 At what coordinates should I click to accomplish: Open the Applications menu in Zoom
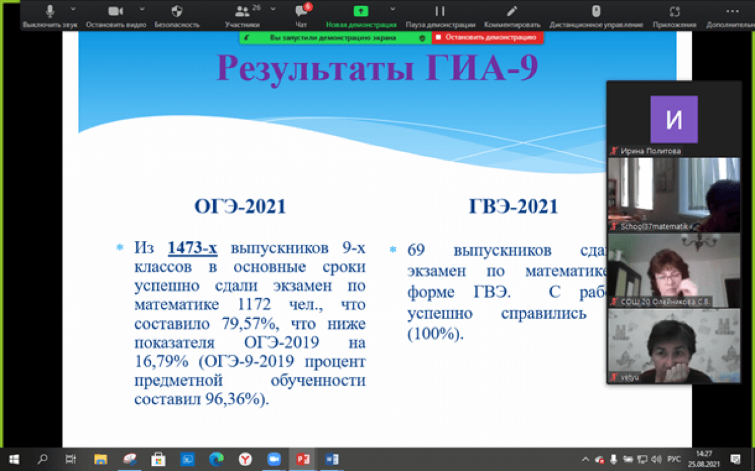(x=675, y=12)
